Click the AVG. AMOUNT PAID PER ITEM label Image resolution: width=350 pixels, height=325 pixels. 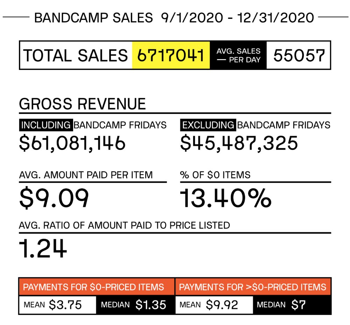tap(86, 175)
